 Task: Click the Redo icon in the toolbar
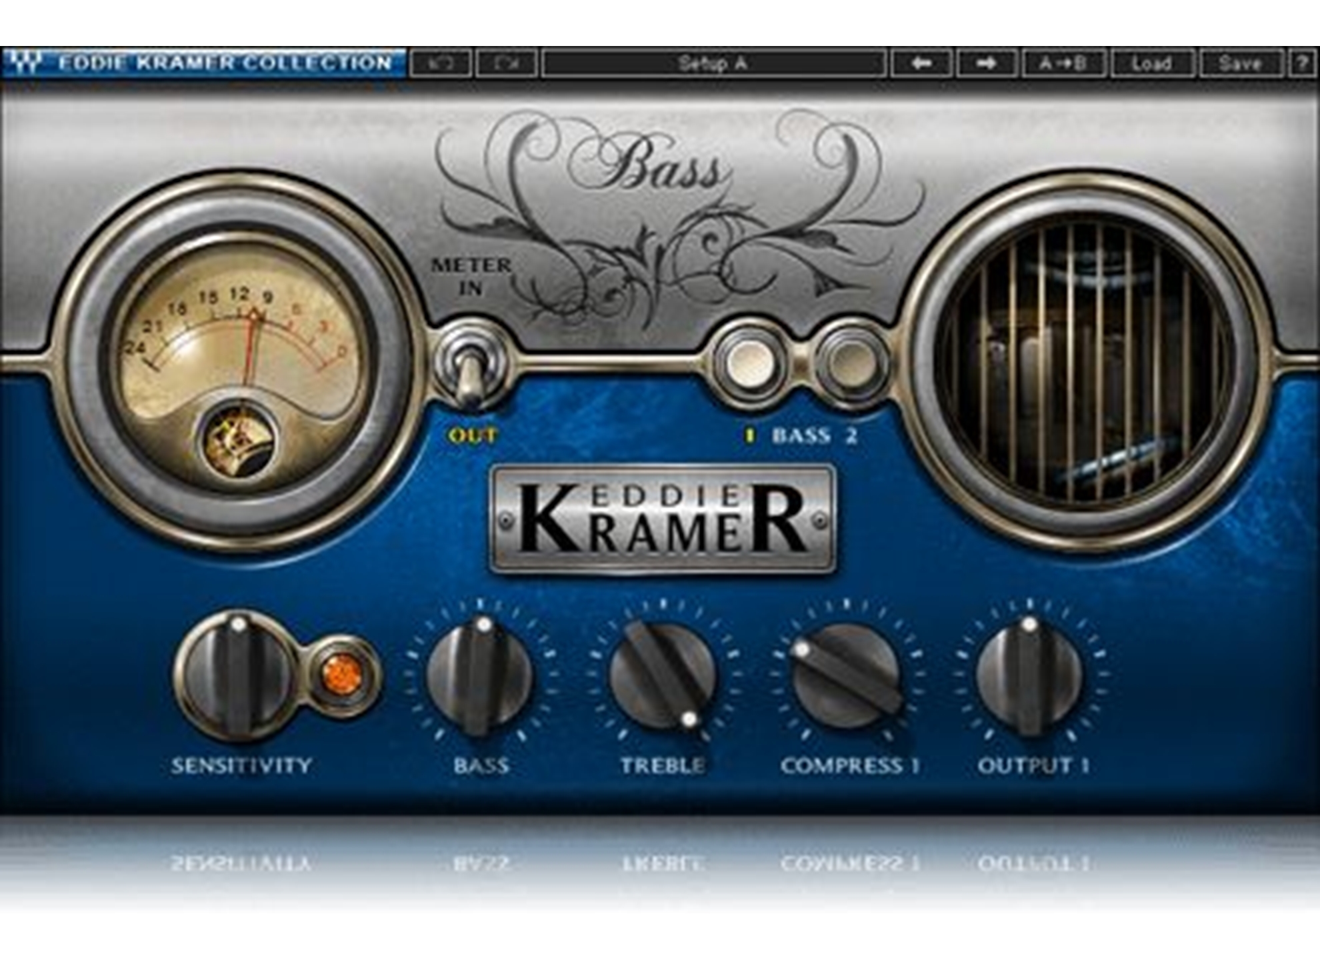point(507,63)
